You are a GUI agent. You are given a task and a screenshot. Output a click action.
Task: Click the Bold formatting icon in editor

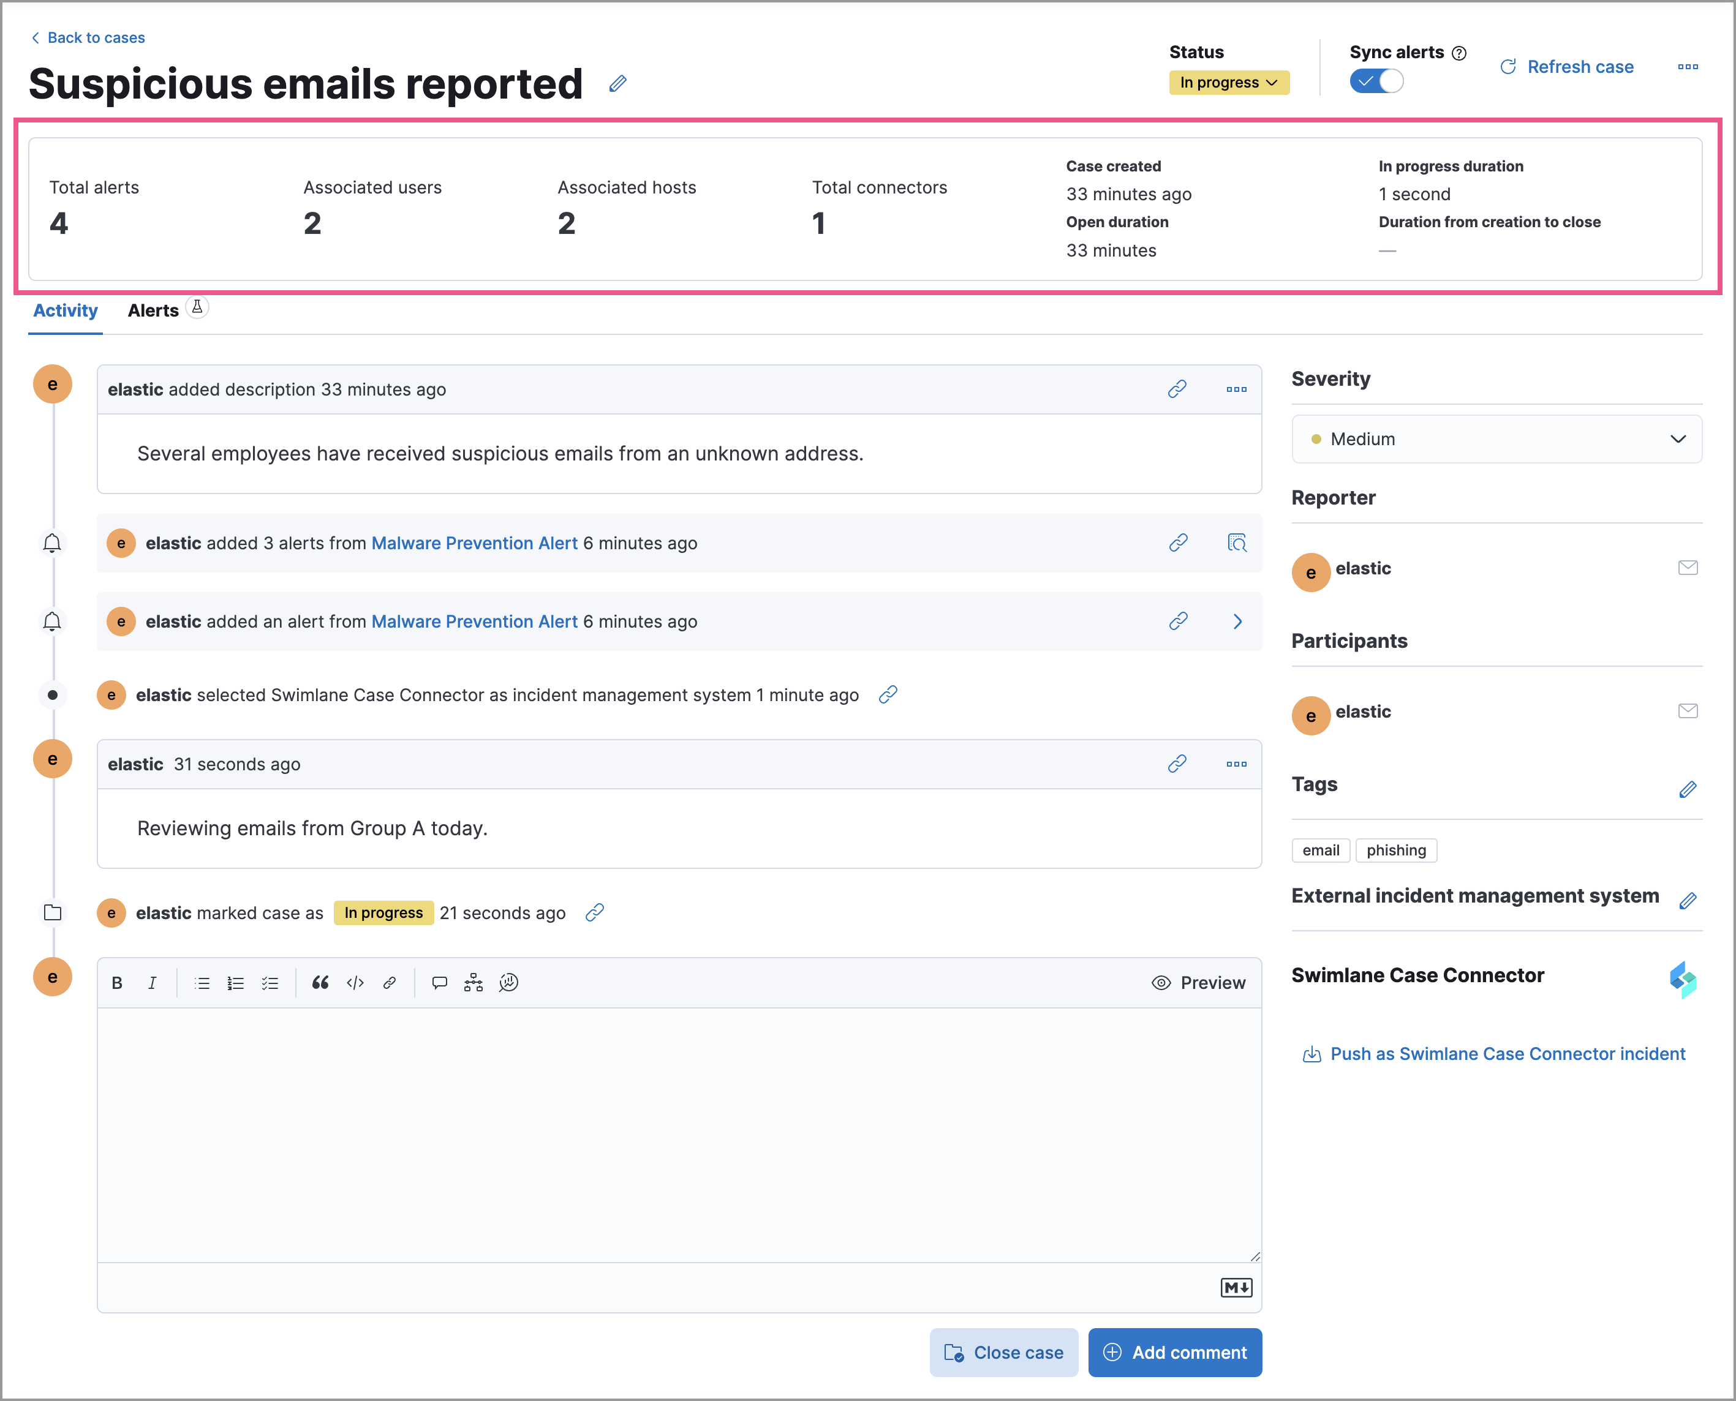[x=117, y=983]
